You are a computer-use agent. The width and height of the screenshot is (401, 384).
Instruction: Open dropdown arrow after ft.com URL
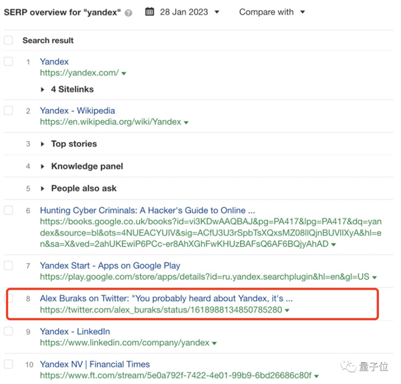click(x=317, y=376)
